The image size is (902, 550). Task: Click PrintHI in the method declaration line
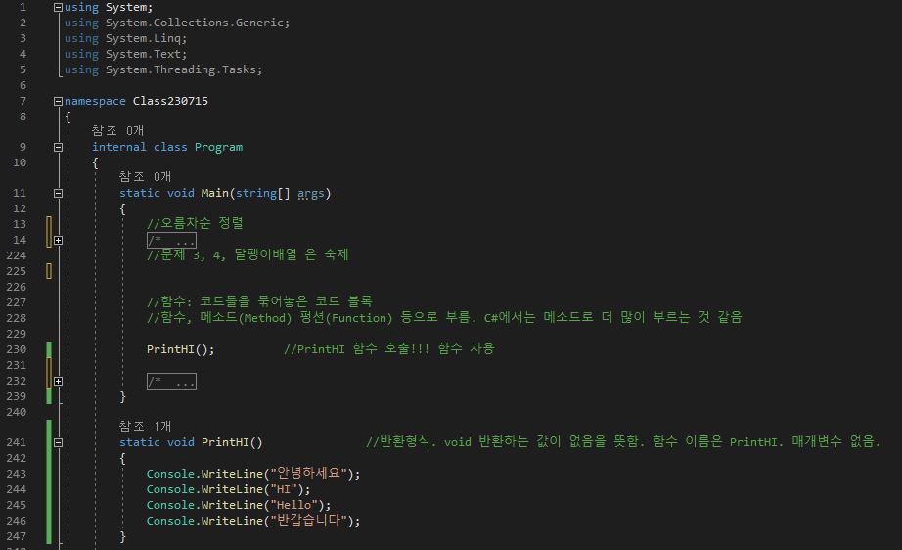coord(225,441)
